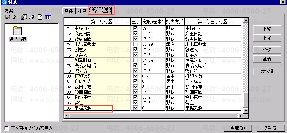Select the 作废标志 first-row title cell
Image resolution: width=287 pixels, height=133 pixels.
tap(102, 81)
